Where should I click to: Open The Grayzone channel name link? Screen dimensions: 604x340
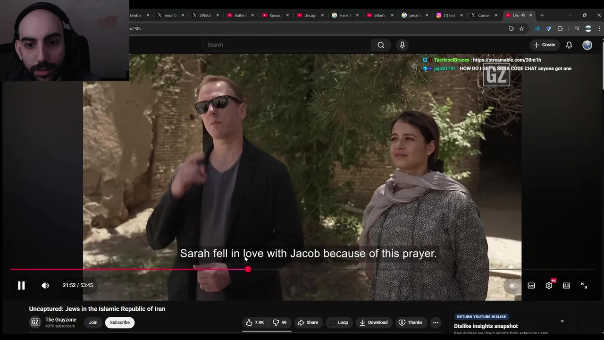coord(60,320)
